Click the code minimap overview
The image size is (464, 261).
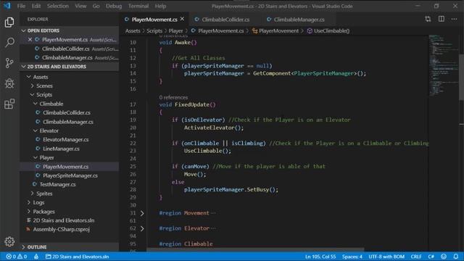[443, 65]
